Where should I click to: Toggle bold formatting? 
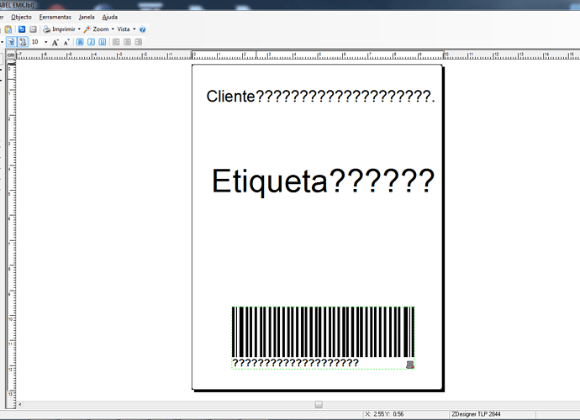pos(80,42)
